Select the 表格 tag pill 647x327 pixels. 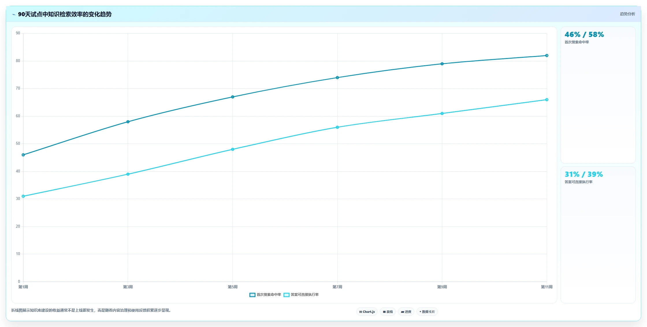[388, 312]
